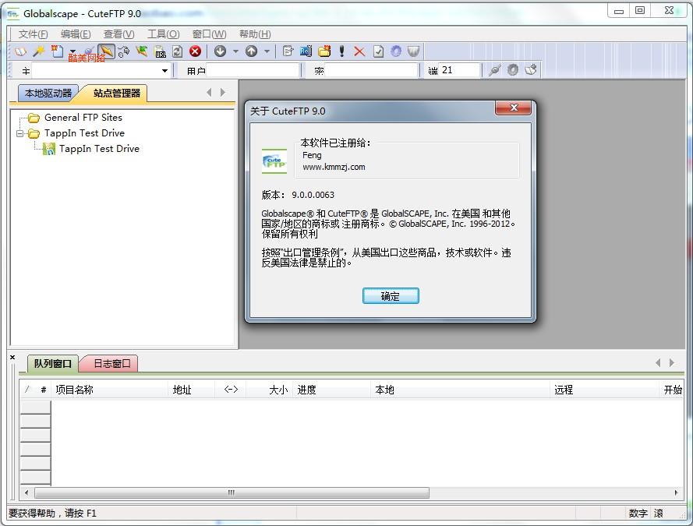
Task: Open the dropdown next to the download icon
Action: pos(235,51)
